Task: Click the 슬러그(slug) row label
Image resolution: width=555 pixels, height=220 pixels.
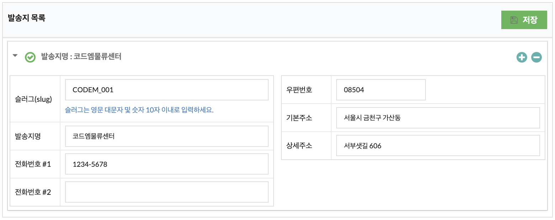Action: click(x=33, y=99)
